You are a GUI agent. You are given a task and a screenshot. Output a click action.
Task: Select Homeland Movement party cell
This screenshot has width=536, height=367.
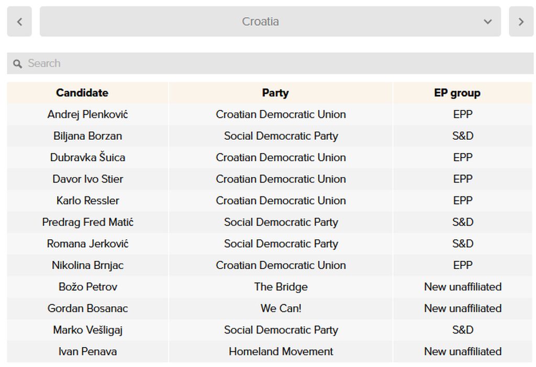[x=281, y=351]
